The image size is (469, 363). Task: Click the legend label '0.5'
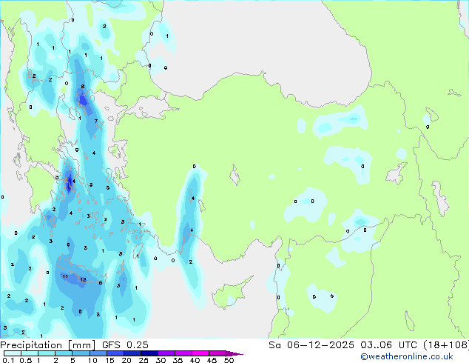[25, 360]
